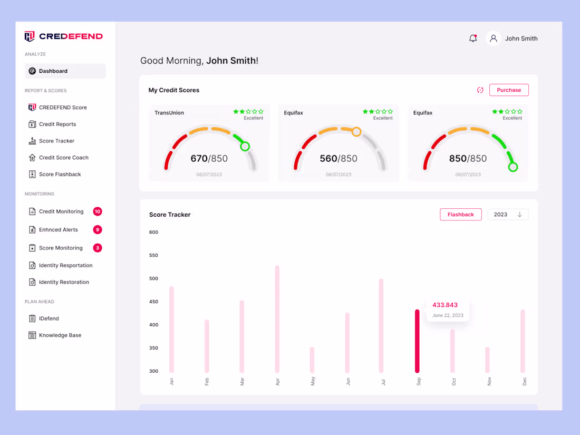Open Credit Score Coach via its icon
Viewport: 580px width, 435px height.
pos(32,157)
